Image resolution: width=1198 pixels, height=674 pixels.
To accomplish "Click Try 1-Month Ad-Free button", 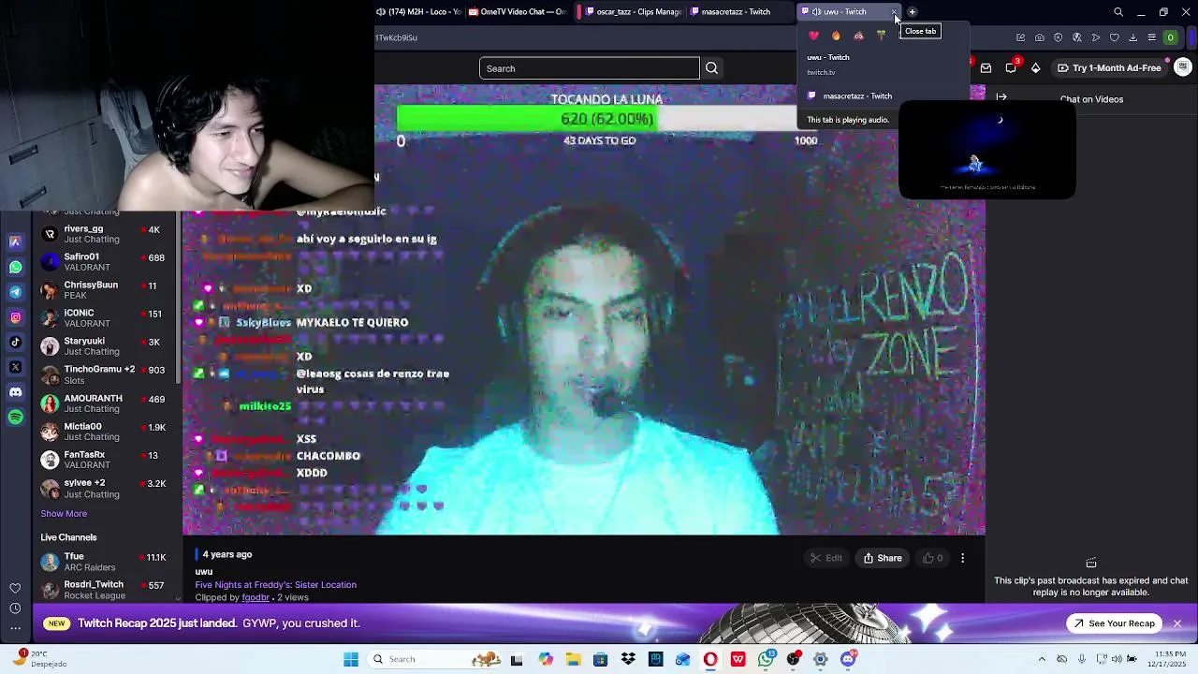I will tap(1109, 67).
